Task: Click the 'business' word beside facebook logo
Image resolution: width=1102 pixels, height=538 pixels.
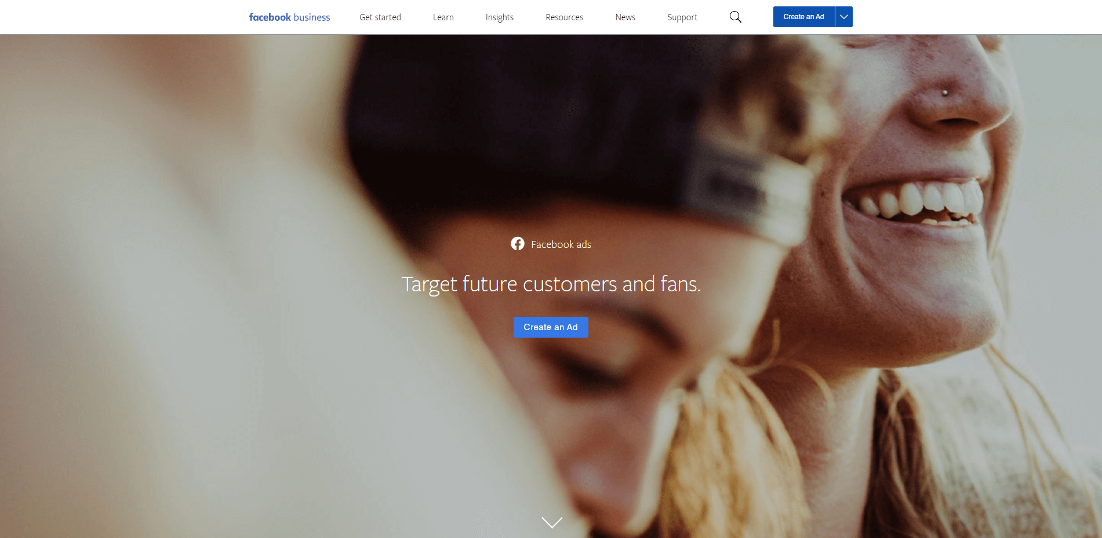Action: pyautogui.click(x=312, y=17)
